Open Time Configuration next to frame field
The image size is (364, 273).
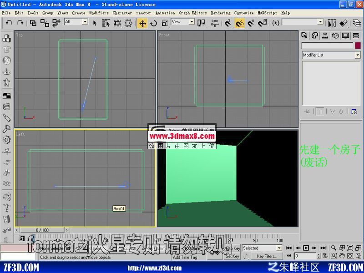coord(325,256)
